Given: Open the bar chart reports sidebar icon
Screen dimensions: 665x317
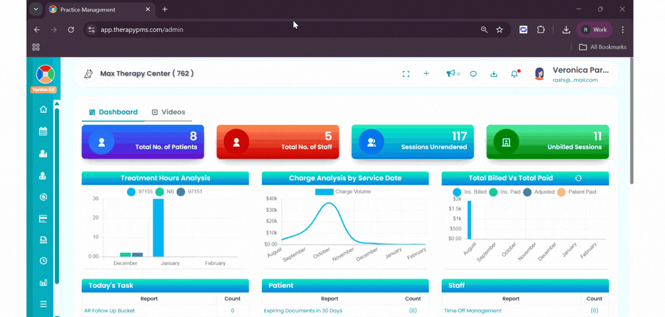Looking at the screenshot, I should [43, 282].
